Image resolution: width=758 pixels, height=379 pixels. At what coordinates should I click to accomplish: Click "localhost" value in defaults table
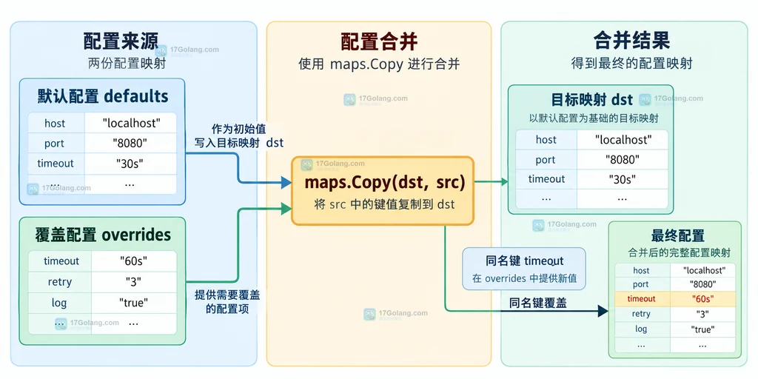coord(131,123)
